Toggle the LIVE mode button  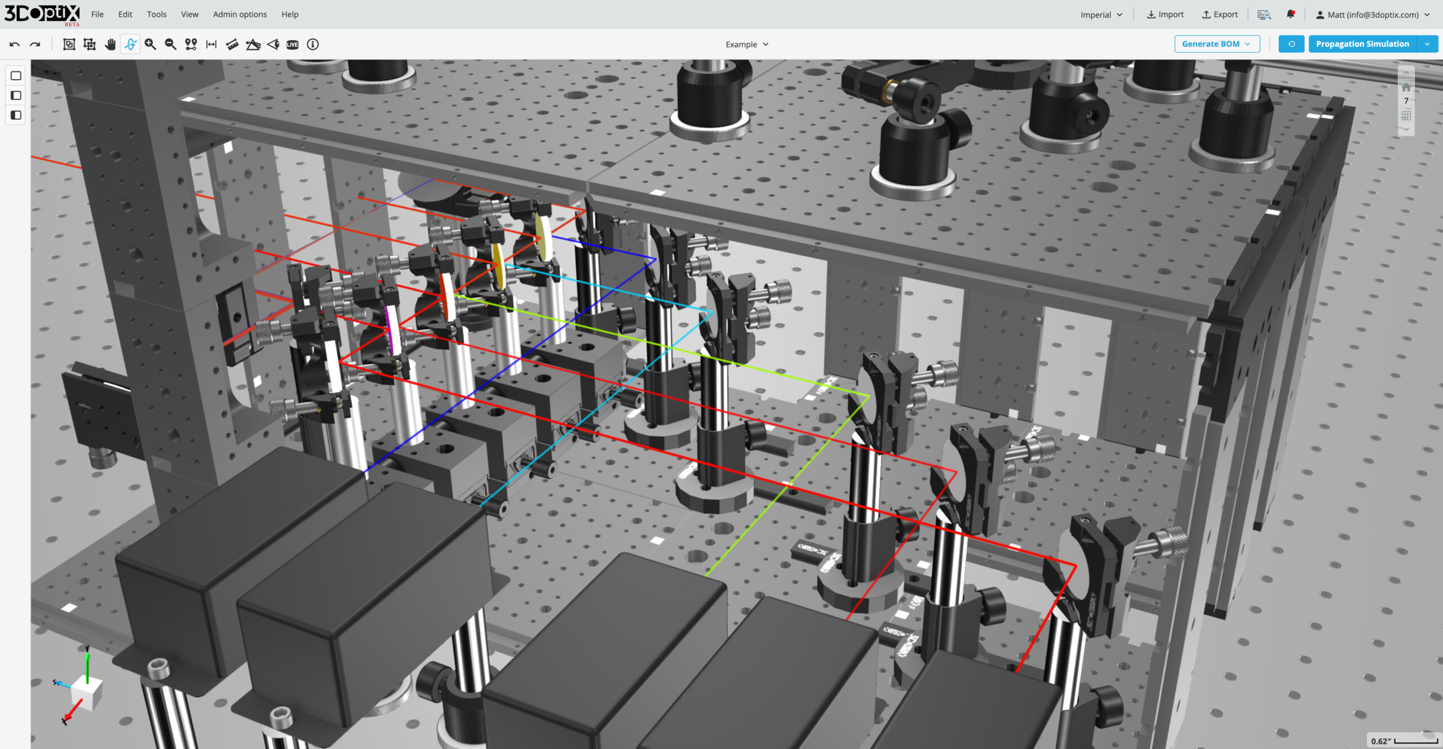(x=293, y=44)
